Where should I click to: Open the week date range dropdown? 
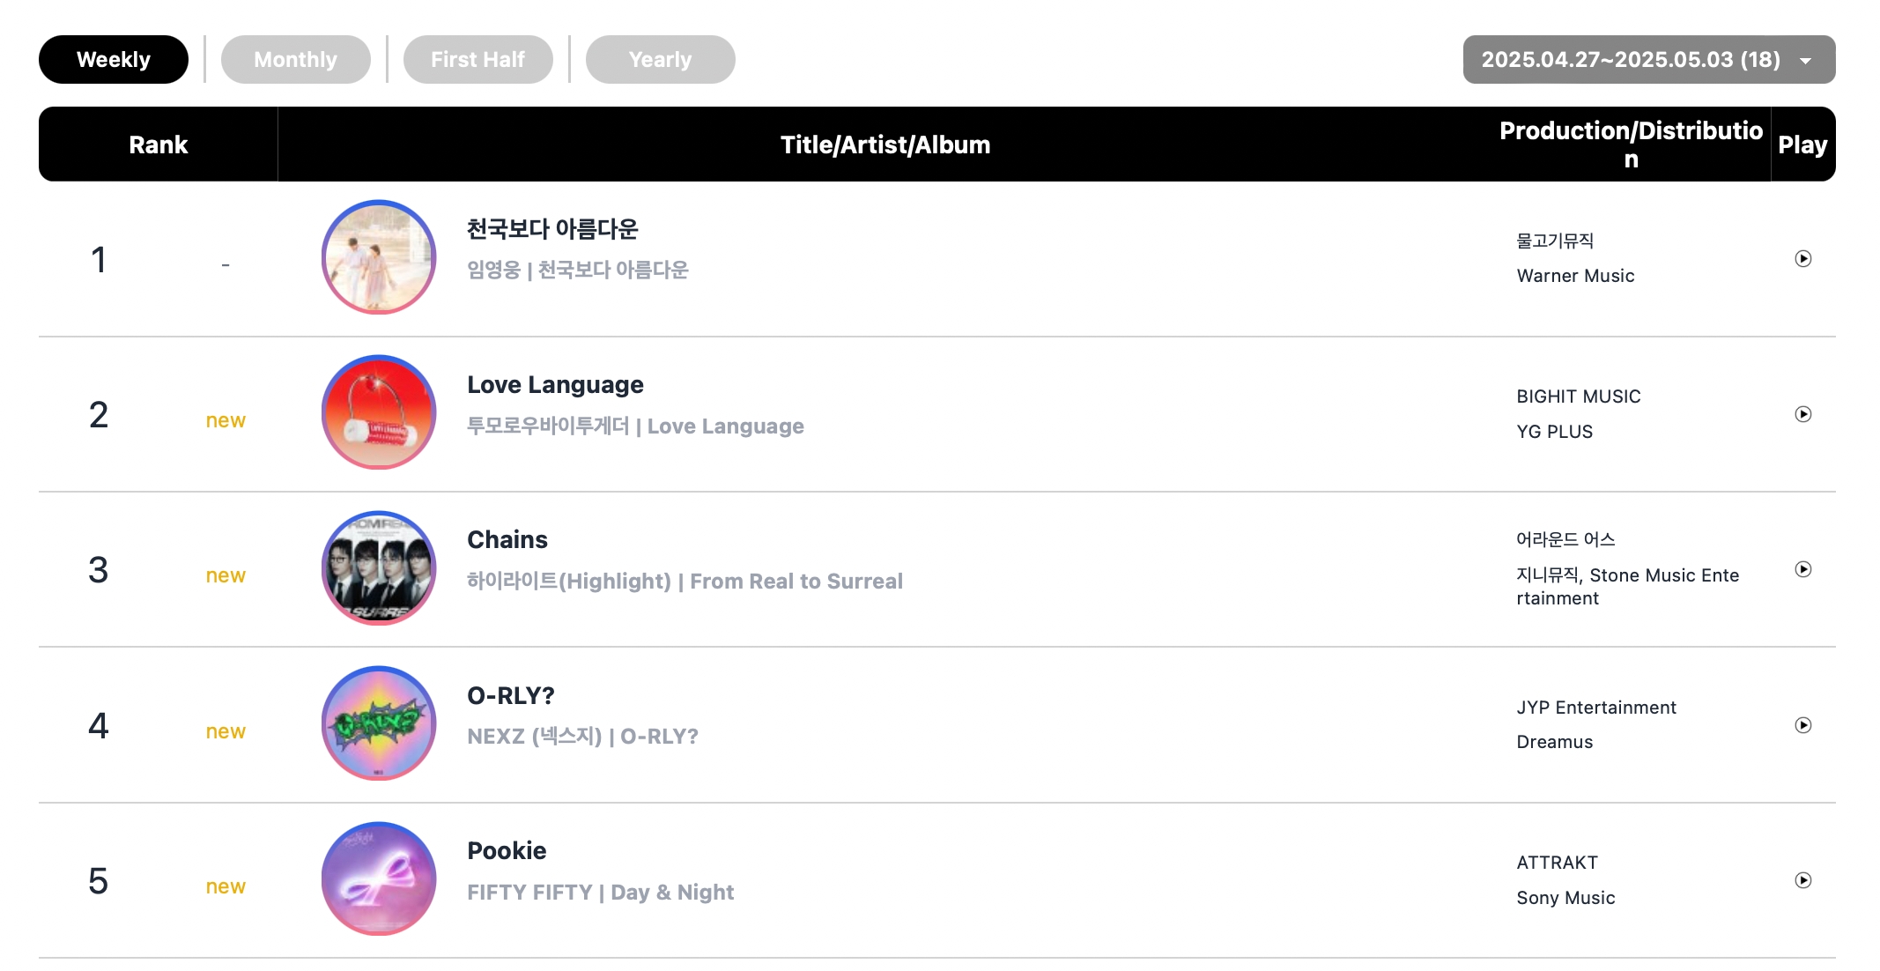(1648, 59)
